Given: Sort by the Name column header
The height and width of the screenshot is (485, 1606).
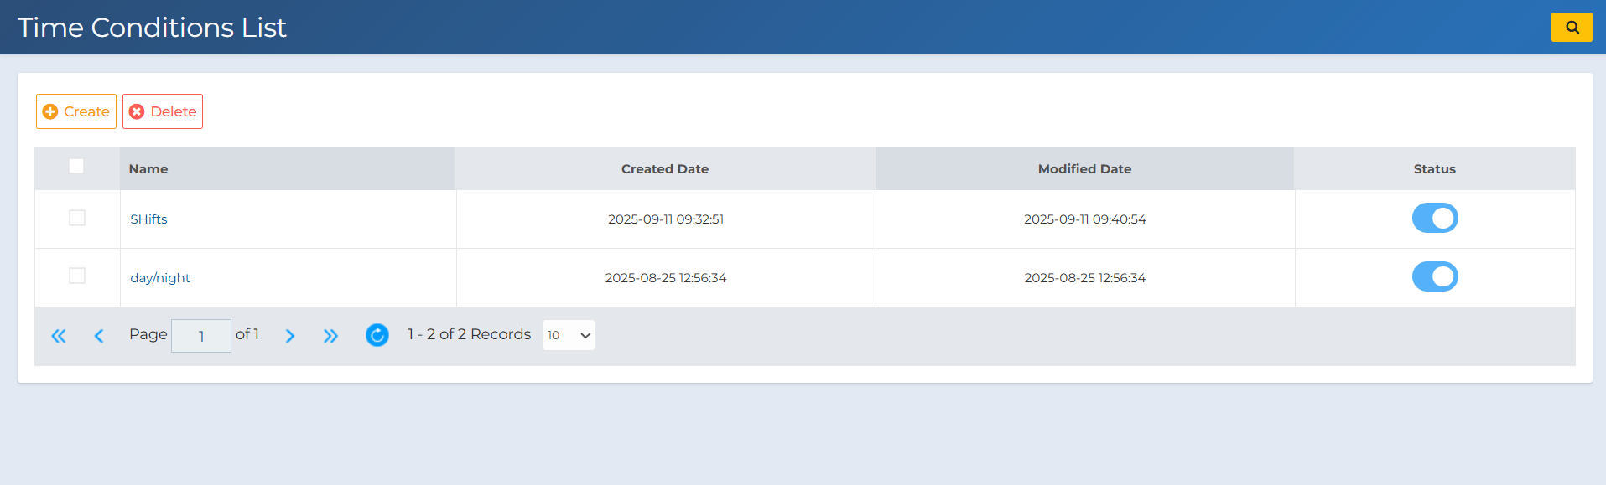Looking at the screenshot, I should 148,169.
